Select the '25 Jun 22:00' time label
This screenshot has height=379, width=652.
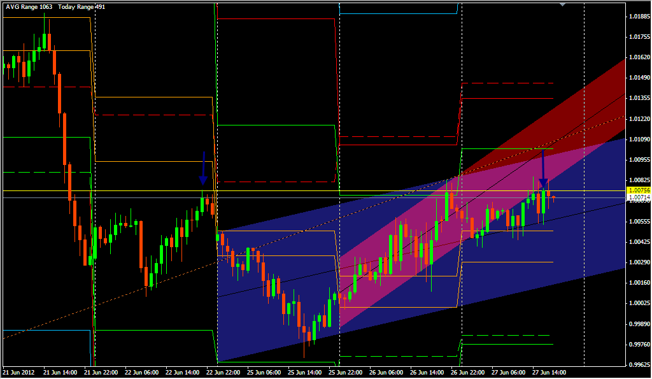(346, 373)
